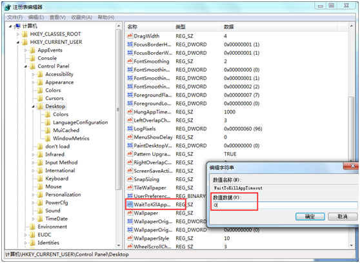Screen dimensions: 360x263
Task: Sort values by the 数据 column header
Action: coord(279,27)
